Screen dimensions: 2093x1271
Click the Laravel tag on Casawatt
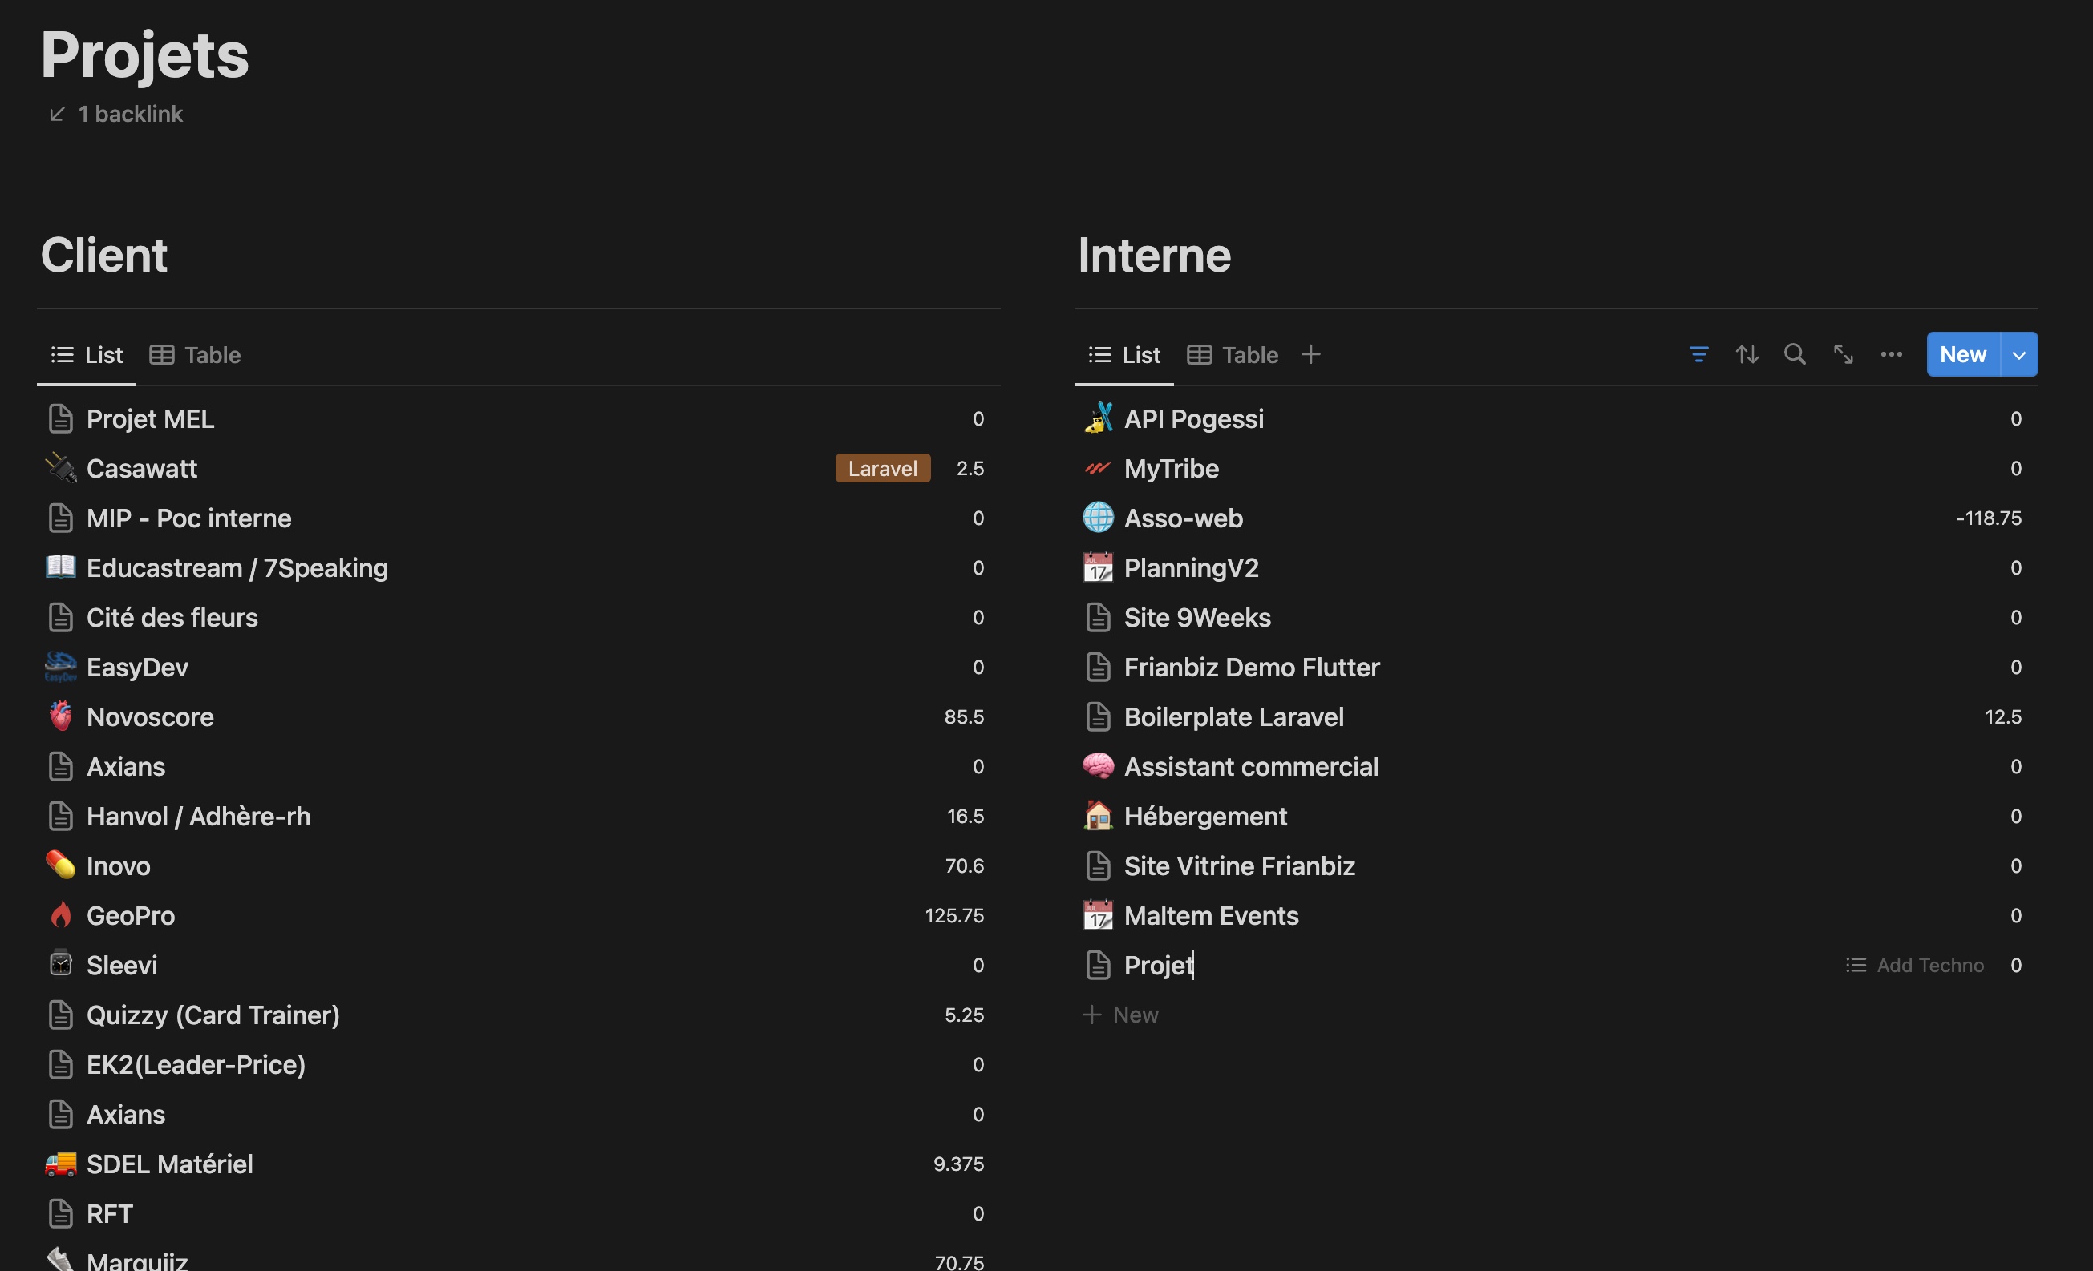883,468
